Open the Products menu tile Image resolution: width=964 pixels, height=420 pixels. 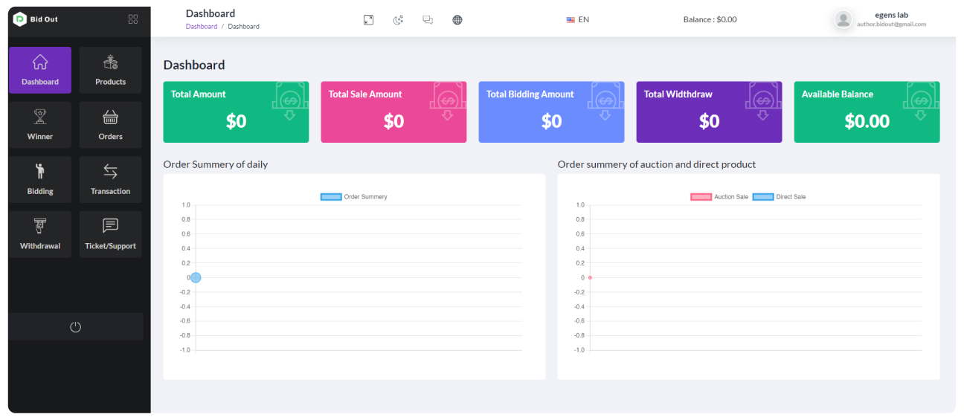(110, 70)
